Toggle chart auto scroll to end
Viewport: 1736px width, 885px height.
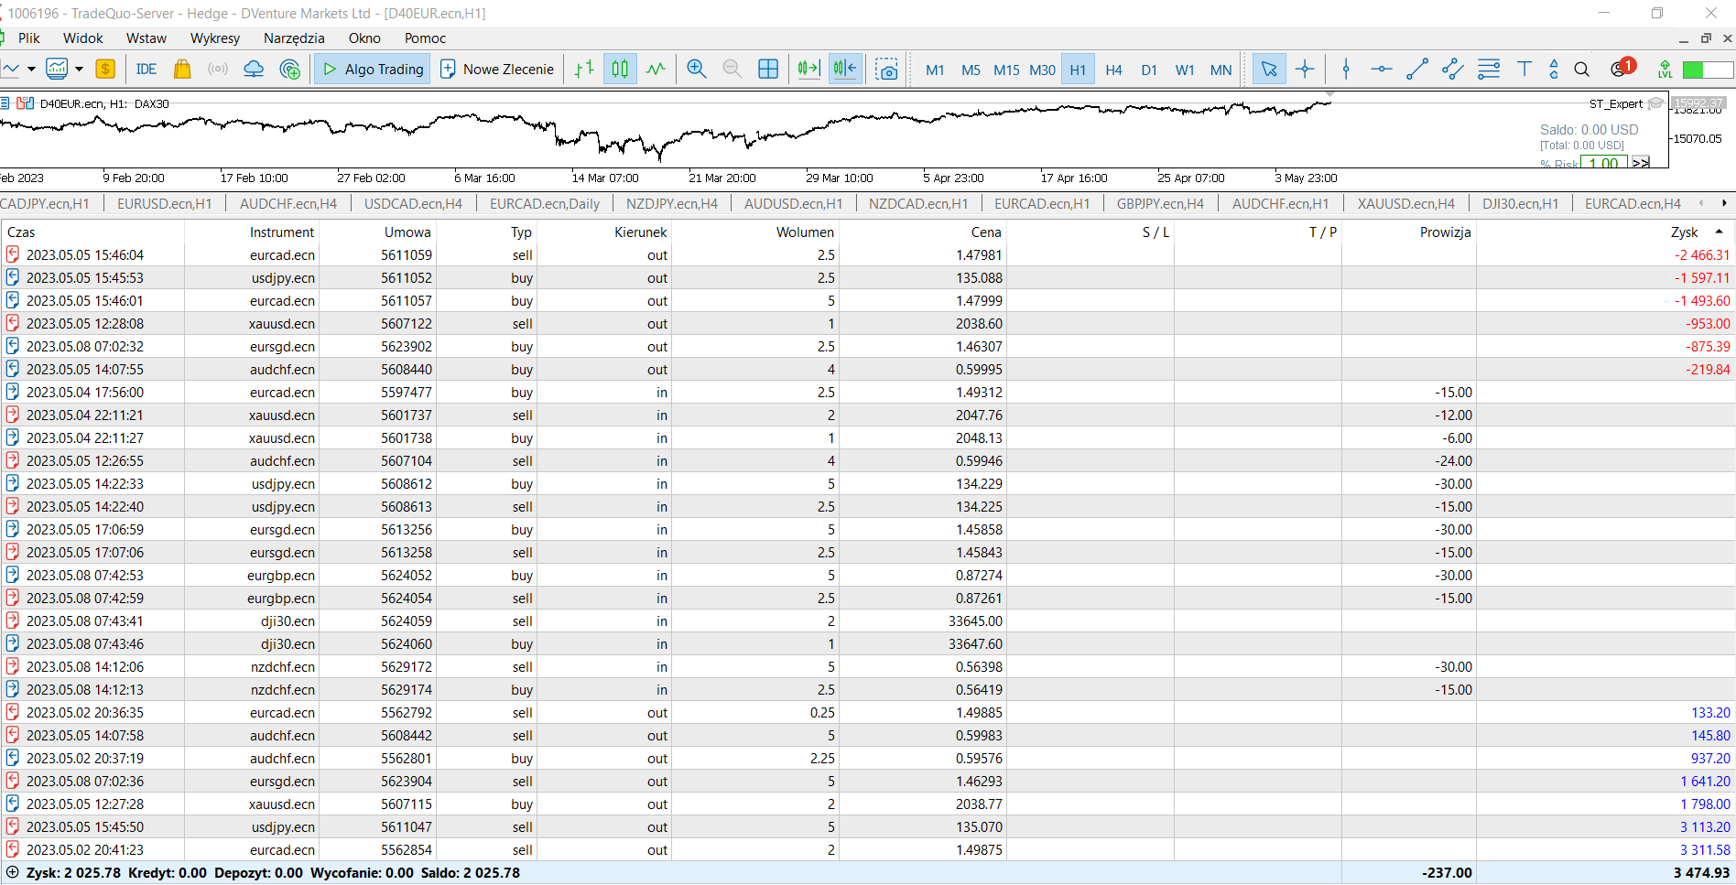[808, 70]
